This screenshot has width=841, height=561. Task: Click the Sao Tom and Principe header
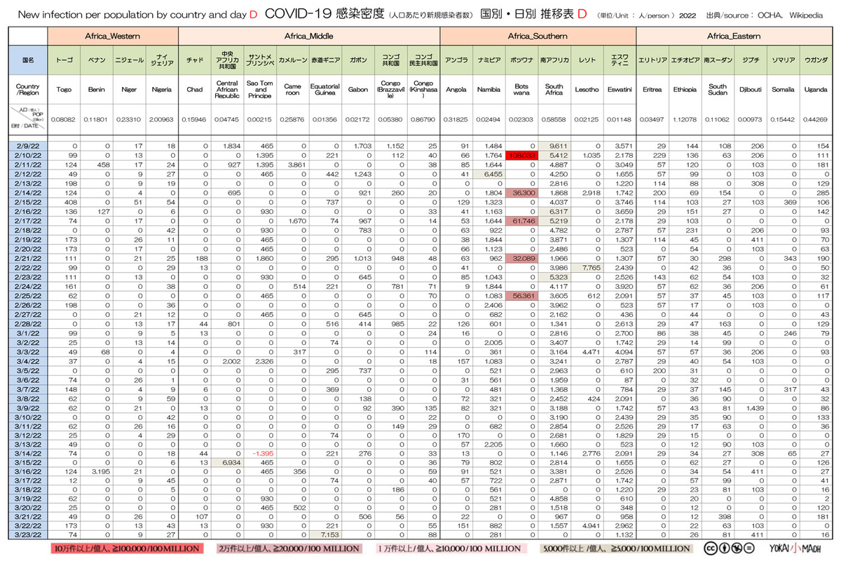click(260, 90)
